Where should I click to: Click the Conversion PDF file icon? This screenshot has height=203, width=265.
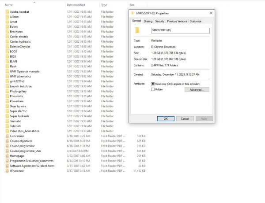click(x=7, y=136)
